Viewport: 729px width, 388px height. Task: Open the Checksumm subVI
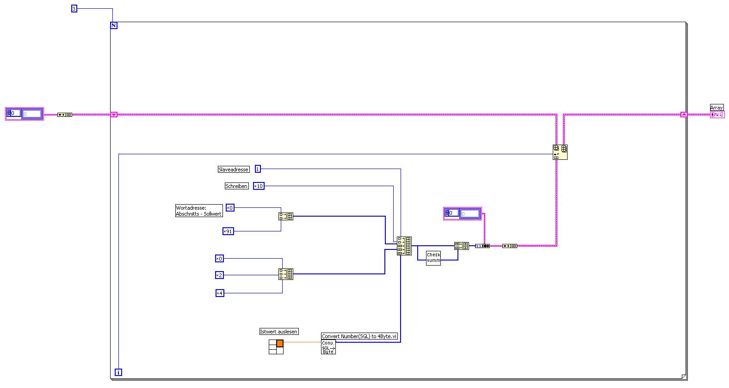(x=433, y=258)
